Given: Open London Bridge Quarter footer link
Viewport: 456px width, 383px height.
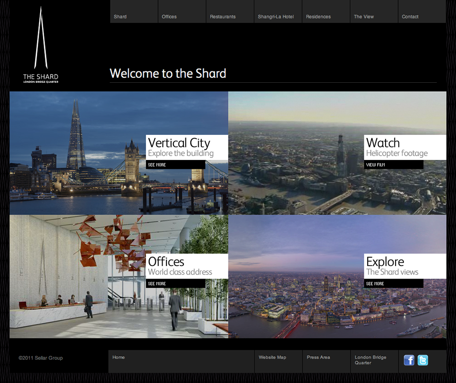Looking at the screenshot, I should point(371,360).
